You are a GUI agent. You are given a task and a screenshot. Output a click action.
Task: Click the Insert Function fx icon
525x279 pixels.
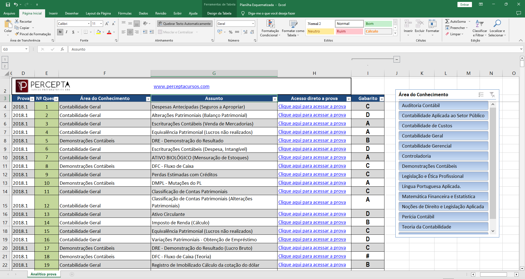pyautogui.click(x=62, y=49)
